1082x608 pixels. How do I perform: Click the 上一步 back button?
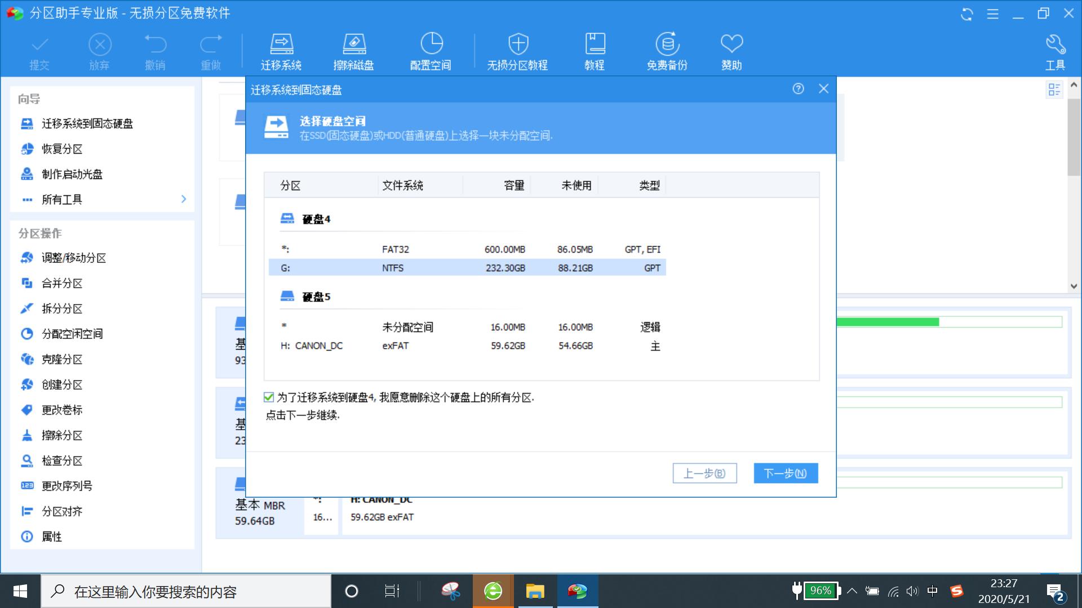pyautogui.click(x=704, y=473)
